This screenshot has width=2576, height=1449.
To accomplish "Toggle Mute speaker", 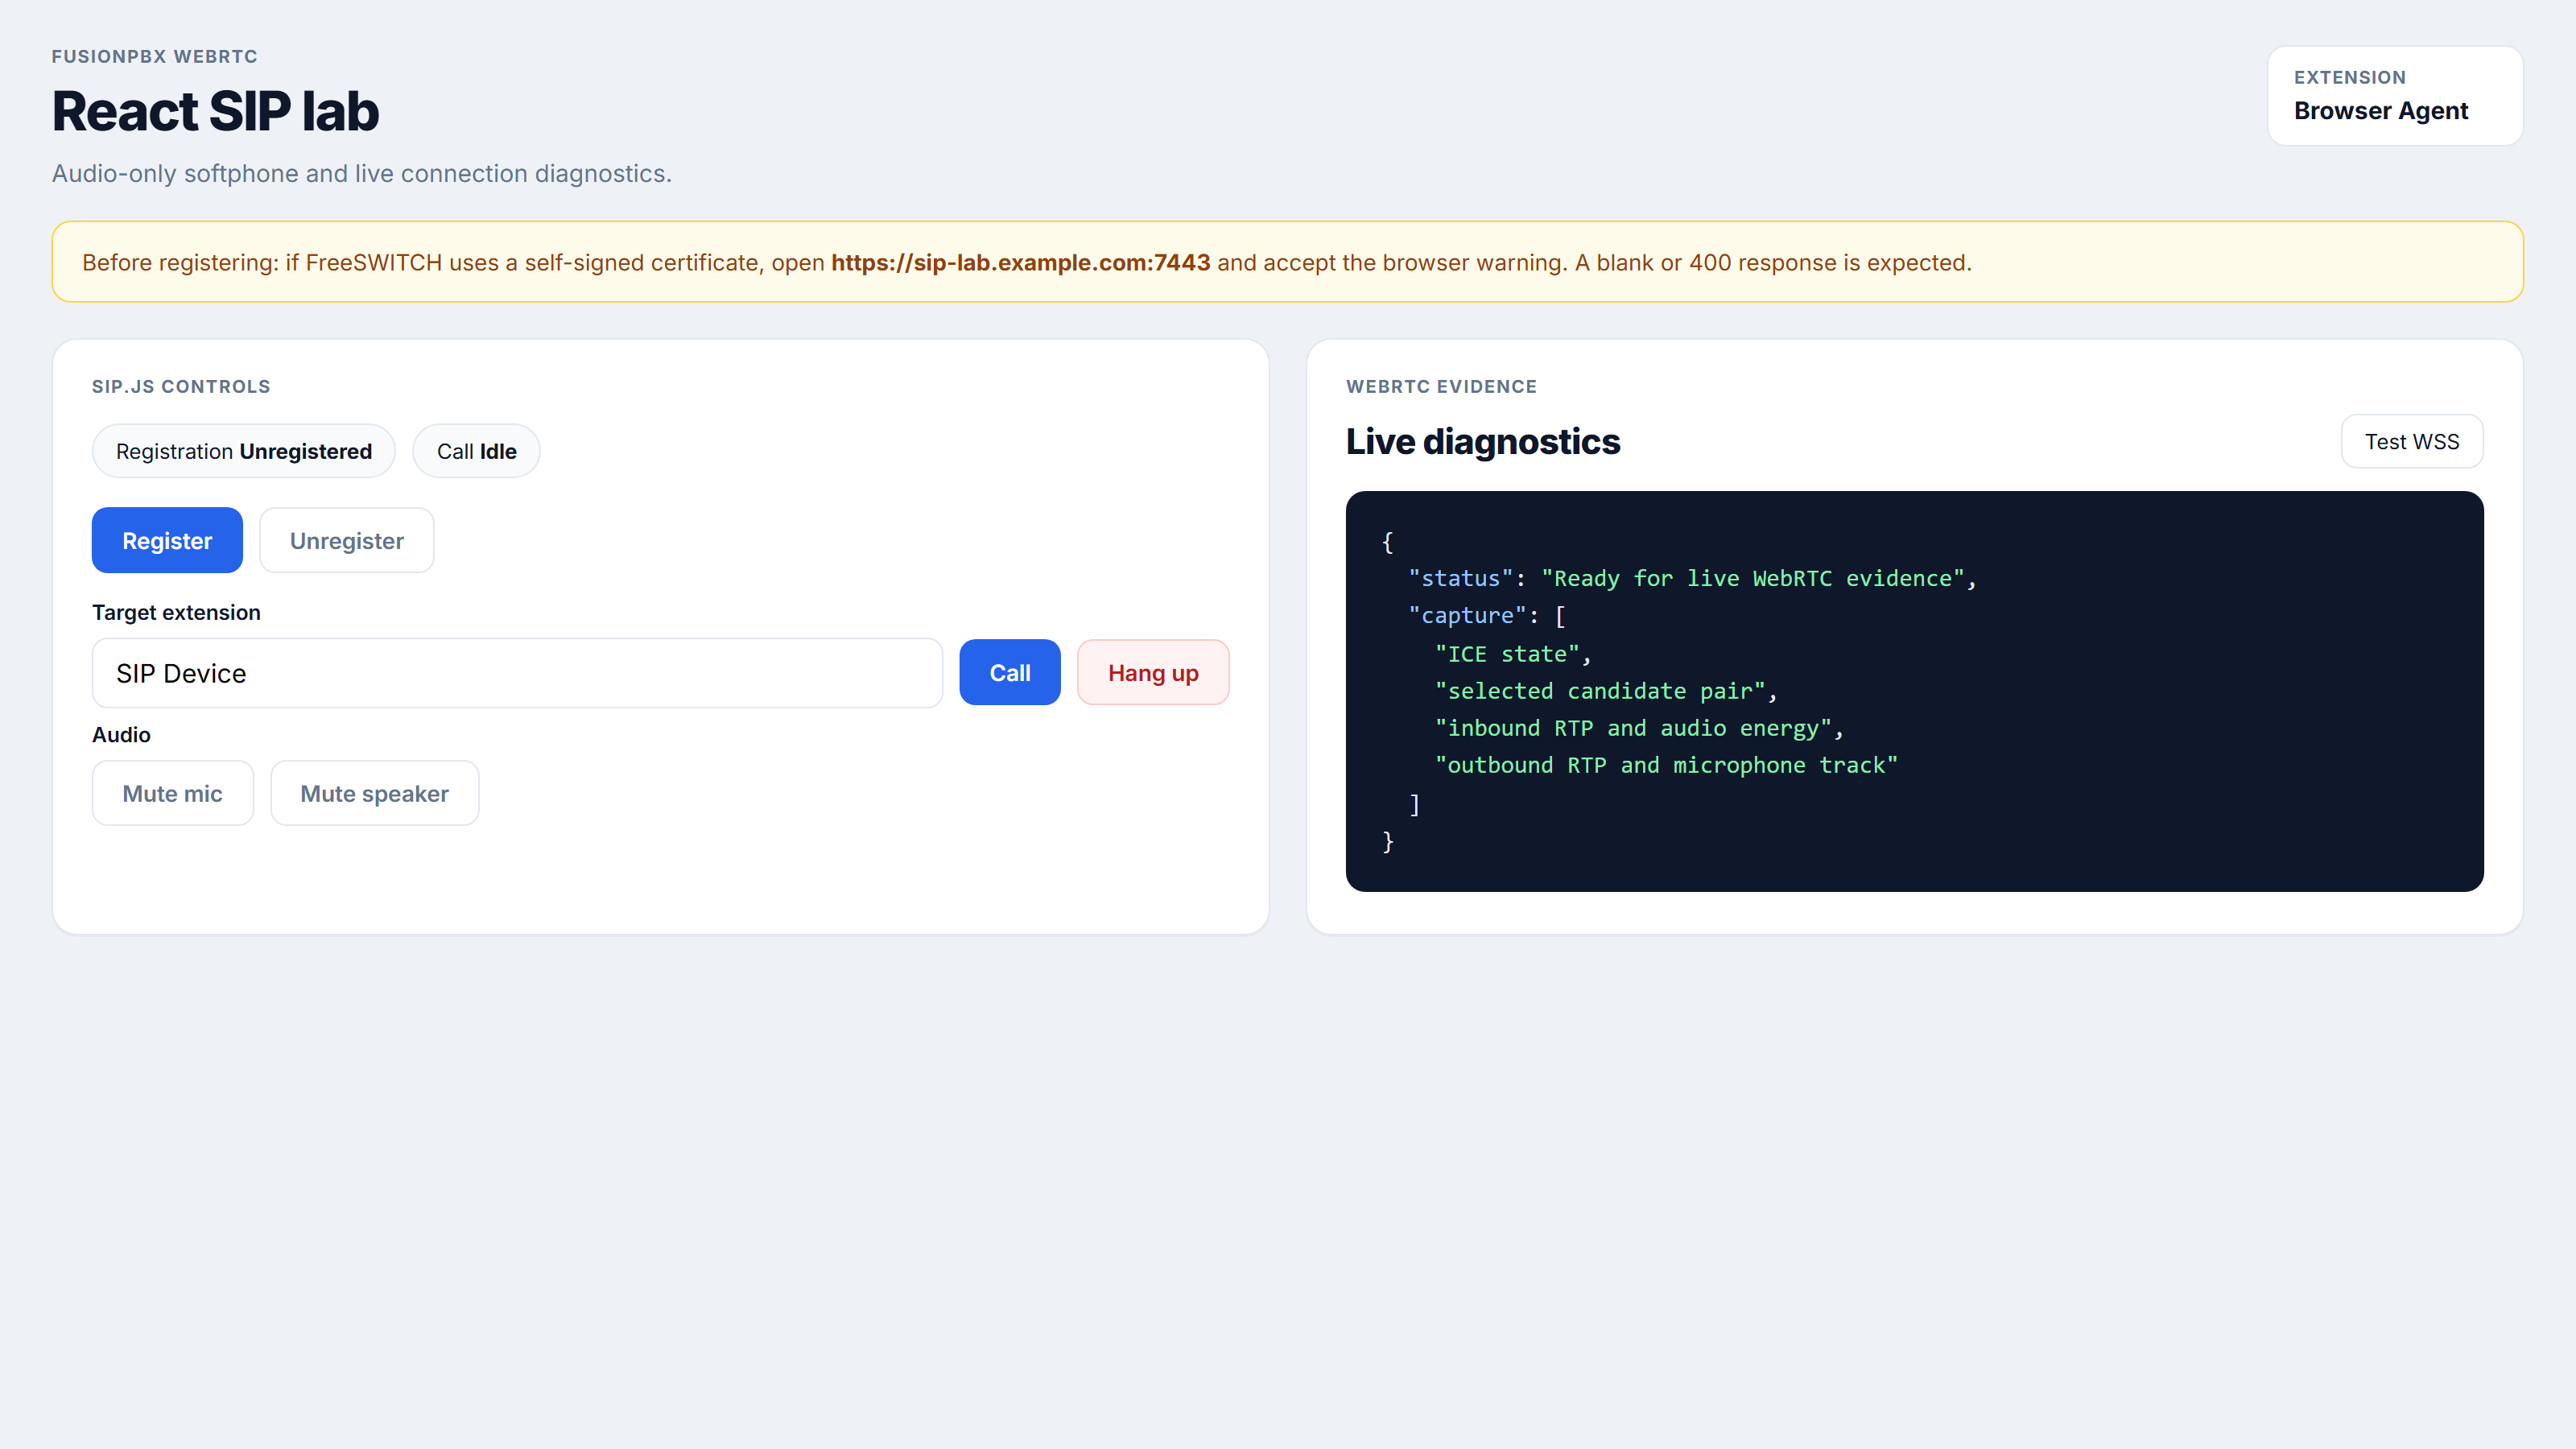I will [x=374, y=793].
